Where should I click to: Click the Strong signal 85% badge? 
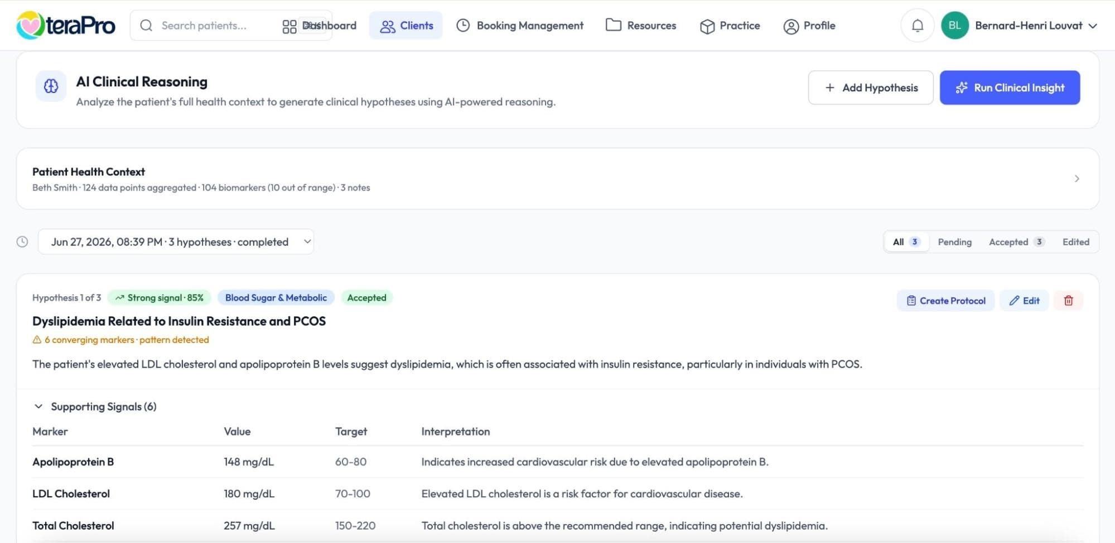coord(159,298)
